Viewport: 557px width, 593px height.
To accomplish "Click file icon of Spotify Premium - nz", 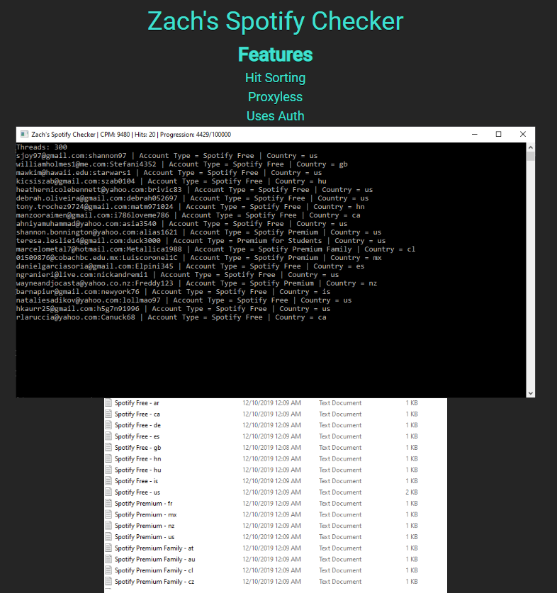I will (108, 526).
